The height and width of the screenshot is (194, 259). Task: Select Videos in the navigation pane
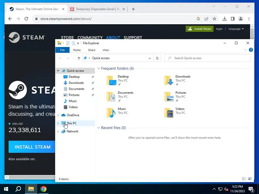pos(73,107)
